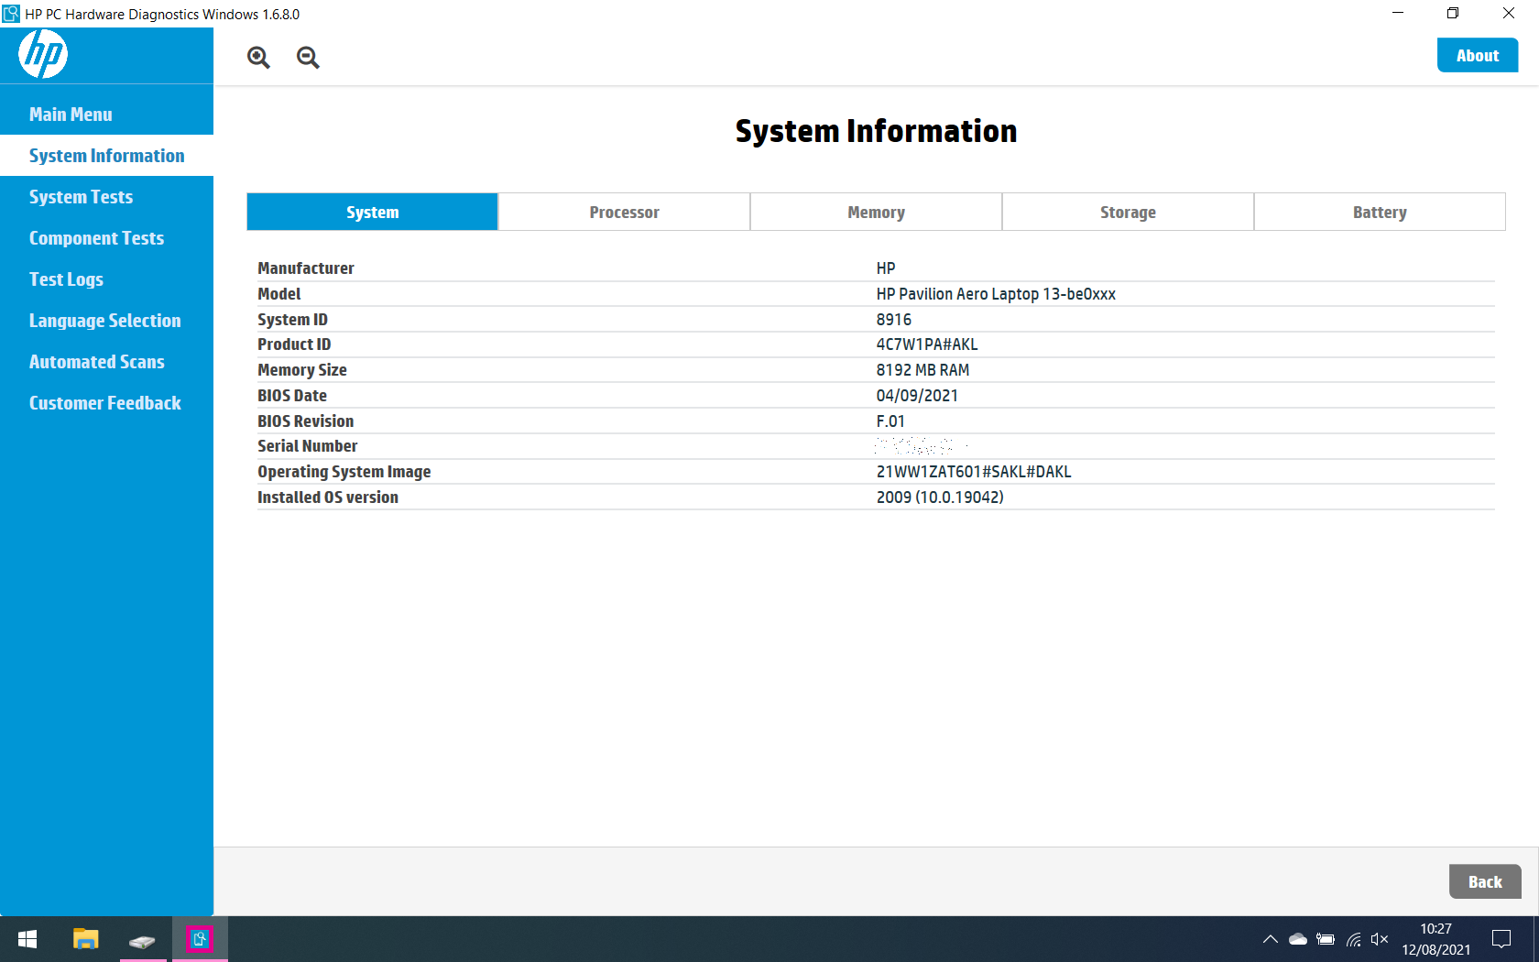Image resolution: width=1539 pixels, height=962 pixels.
Task: Click the Operating System Image label
Action: 344,472
